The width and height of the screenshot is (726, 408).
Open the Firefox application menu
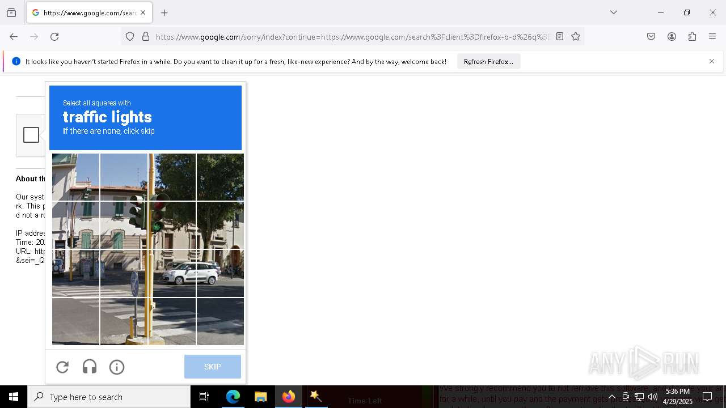[x=712, y=37]
